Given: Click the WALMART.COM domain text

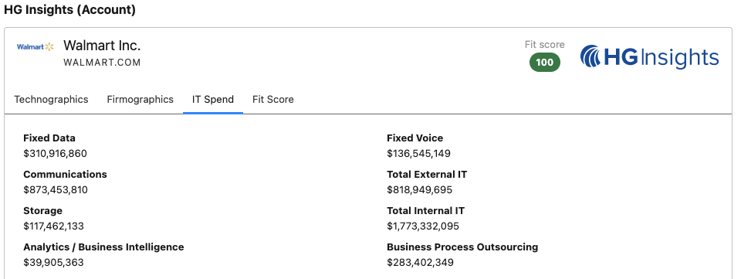Looking at the screenshot, I should coord(102,63).
